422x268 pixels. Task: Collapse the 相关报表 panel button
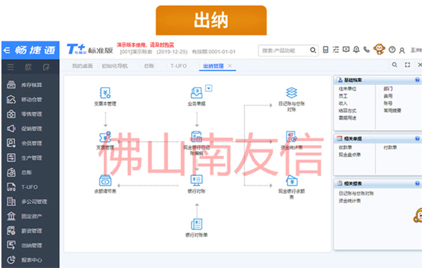(417, 184)
